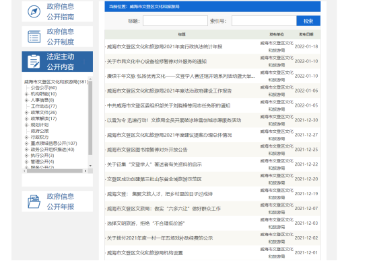Click tree scrollbar down arrow
Image resolution: width=373 pixels, height=261 pixels.
[90, 166]
